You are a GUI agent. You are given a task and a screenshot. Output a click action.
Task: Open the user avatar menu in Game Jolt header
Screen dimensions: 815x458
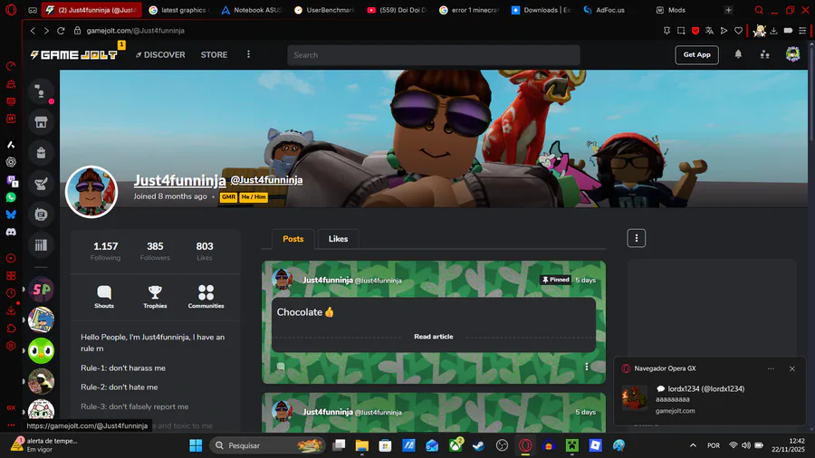pos(792,54)
